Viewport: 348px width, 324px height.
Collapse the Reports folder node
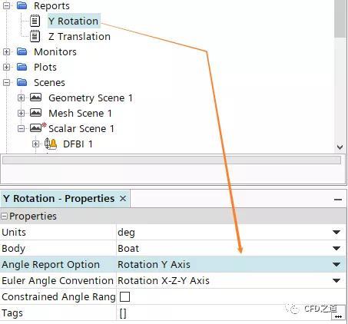(x=6, y=5)
